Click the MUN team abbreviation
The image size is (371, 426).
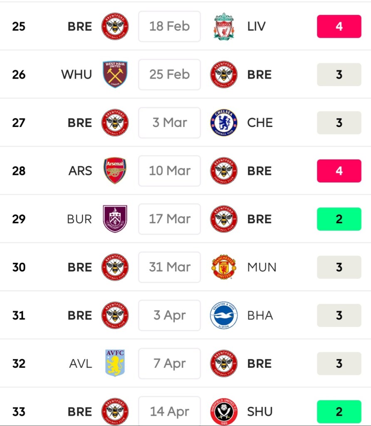262,267
